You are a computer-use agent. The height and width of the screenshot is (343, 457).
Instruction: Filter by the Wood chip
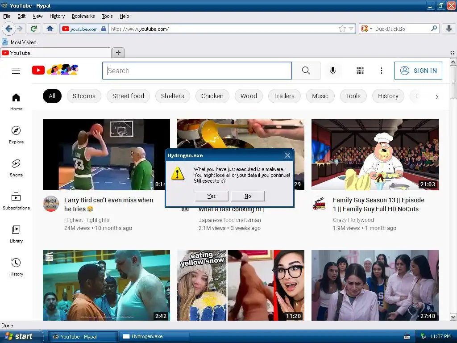click(x=249, y=96)
